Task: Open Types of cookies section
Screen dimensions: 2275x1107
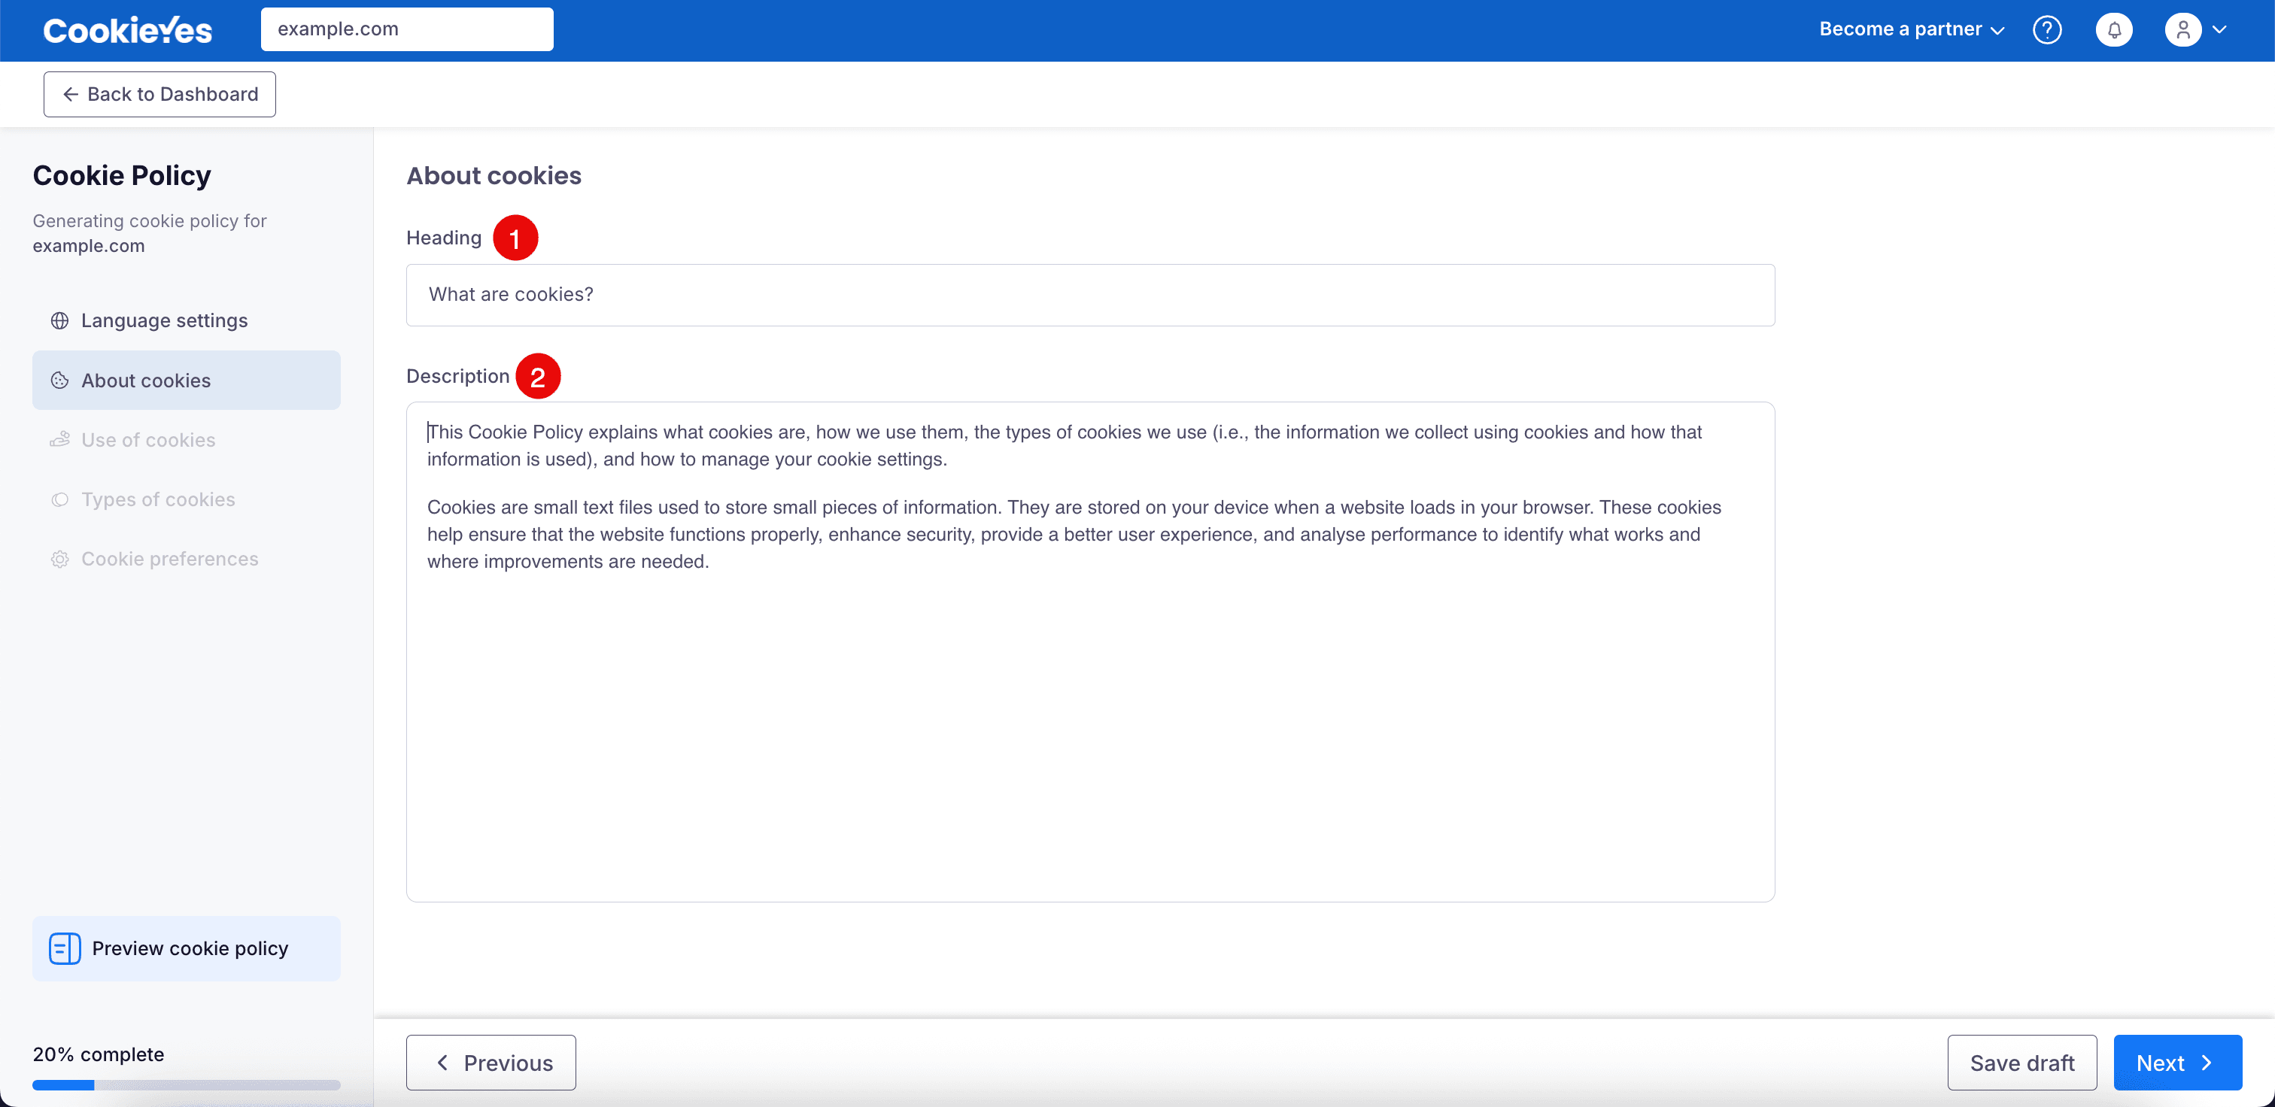Action: (x=187, y=499)
